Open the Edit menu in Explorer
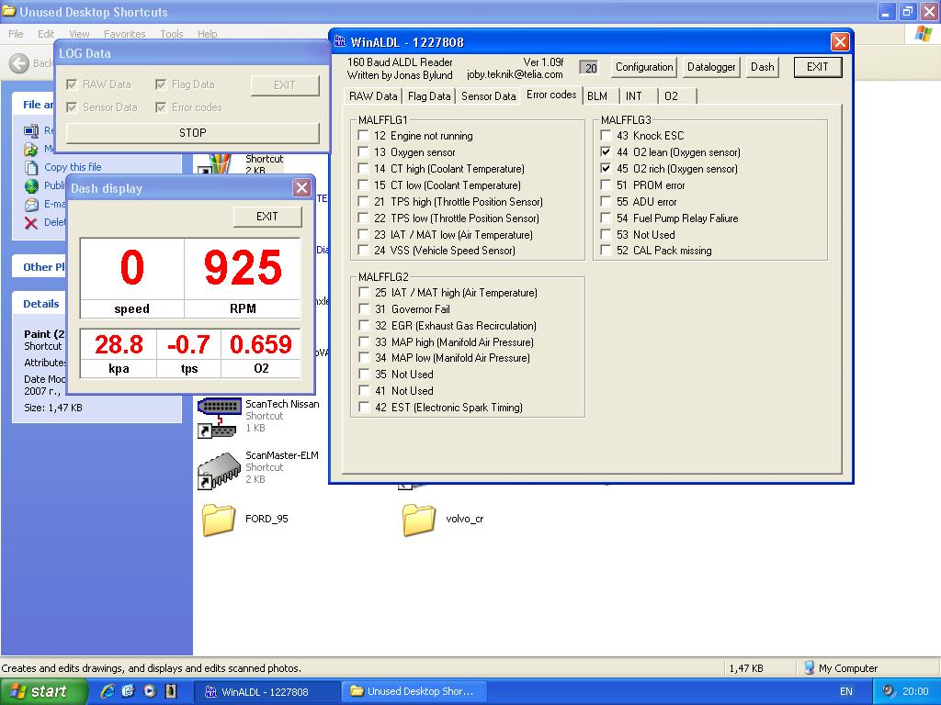The width and height of the screenshot is (941, 705). (46, 34)
